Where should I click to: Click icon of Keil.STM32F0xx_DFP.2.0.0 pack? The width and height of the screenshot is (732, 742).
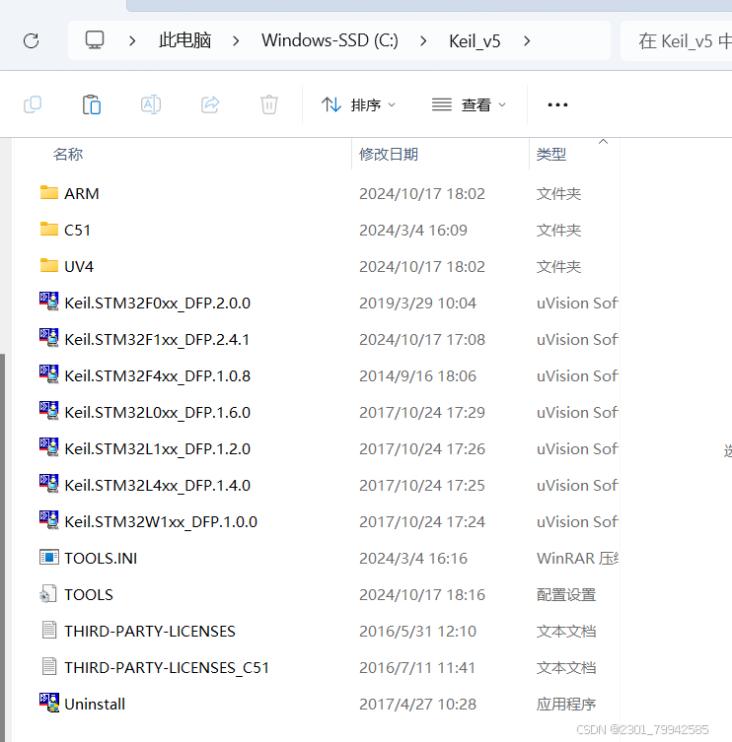tap(49, 302)
